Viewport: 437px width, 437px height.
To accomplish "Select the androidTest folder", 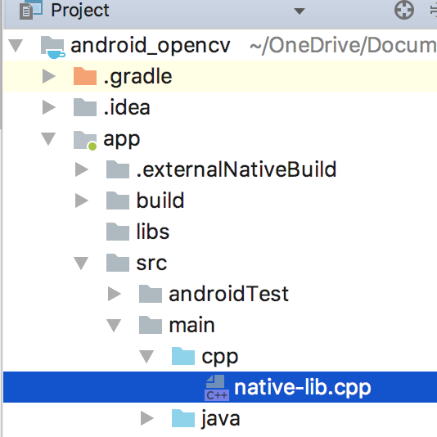I will coord(228,294).
